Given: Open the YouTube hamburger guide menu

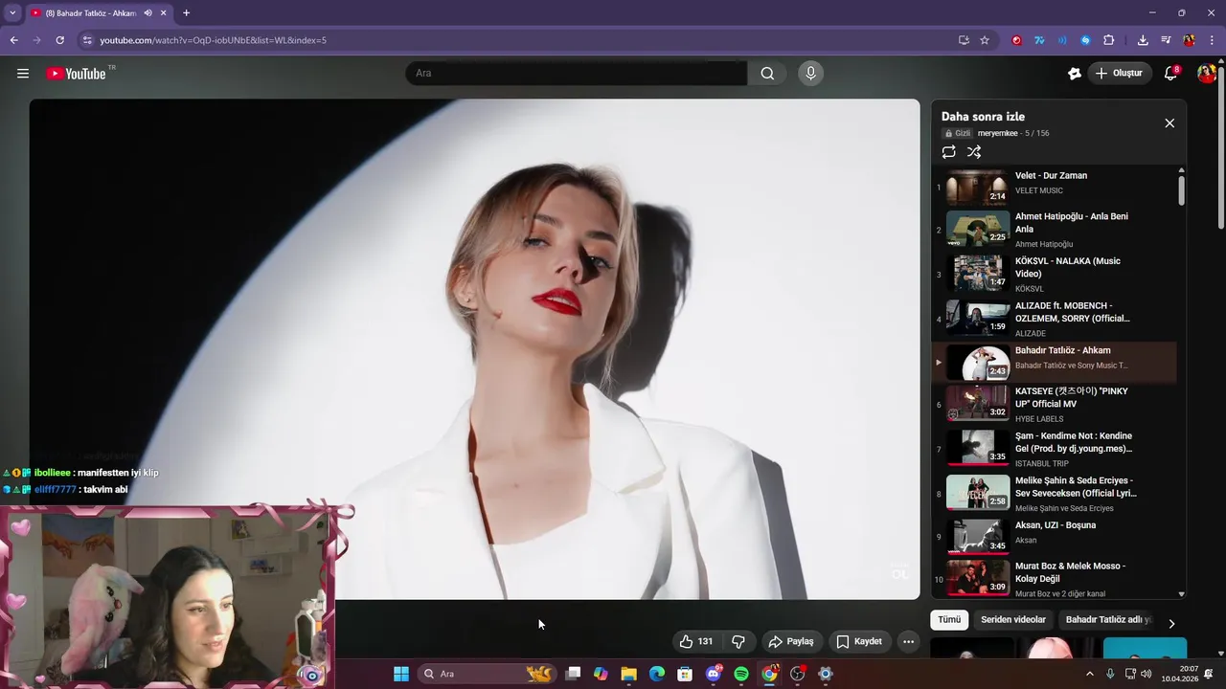Looking at the screenshot, I should coord(23,74).
